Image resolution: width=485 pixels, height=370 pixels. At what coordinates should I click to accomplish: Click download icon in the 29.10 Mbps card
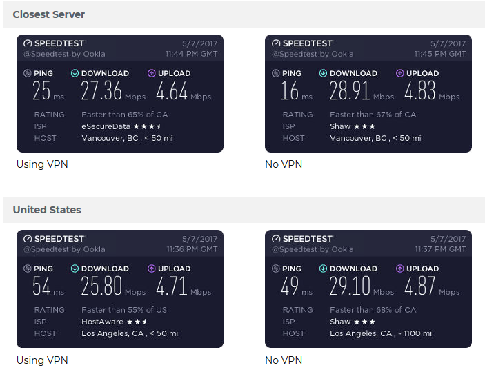323,269
